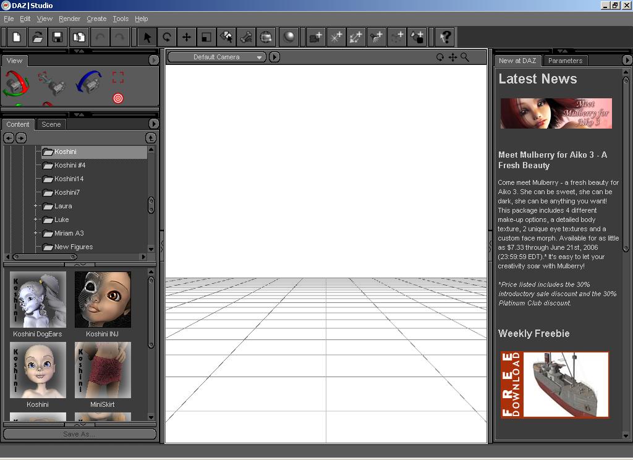Click the What's This help icon
This screenshot has height=460, width=633.
[x=446, y=37]
